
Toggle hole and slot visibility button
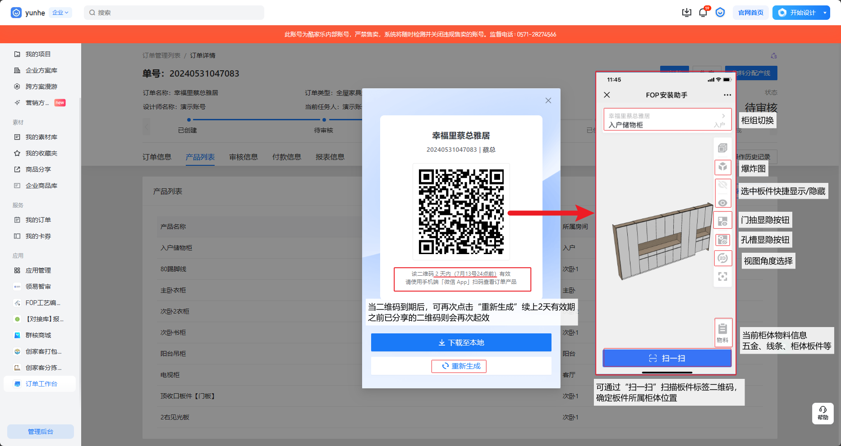coord(722,240)
